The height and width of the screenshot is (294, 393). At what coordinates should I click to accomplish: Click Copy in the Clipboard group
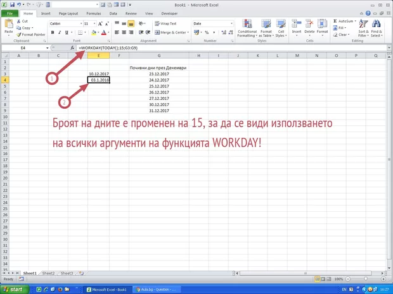25,28
